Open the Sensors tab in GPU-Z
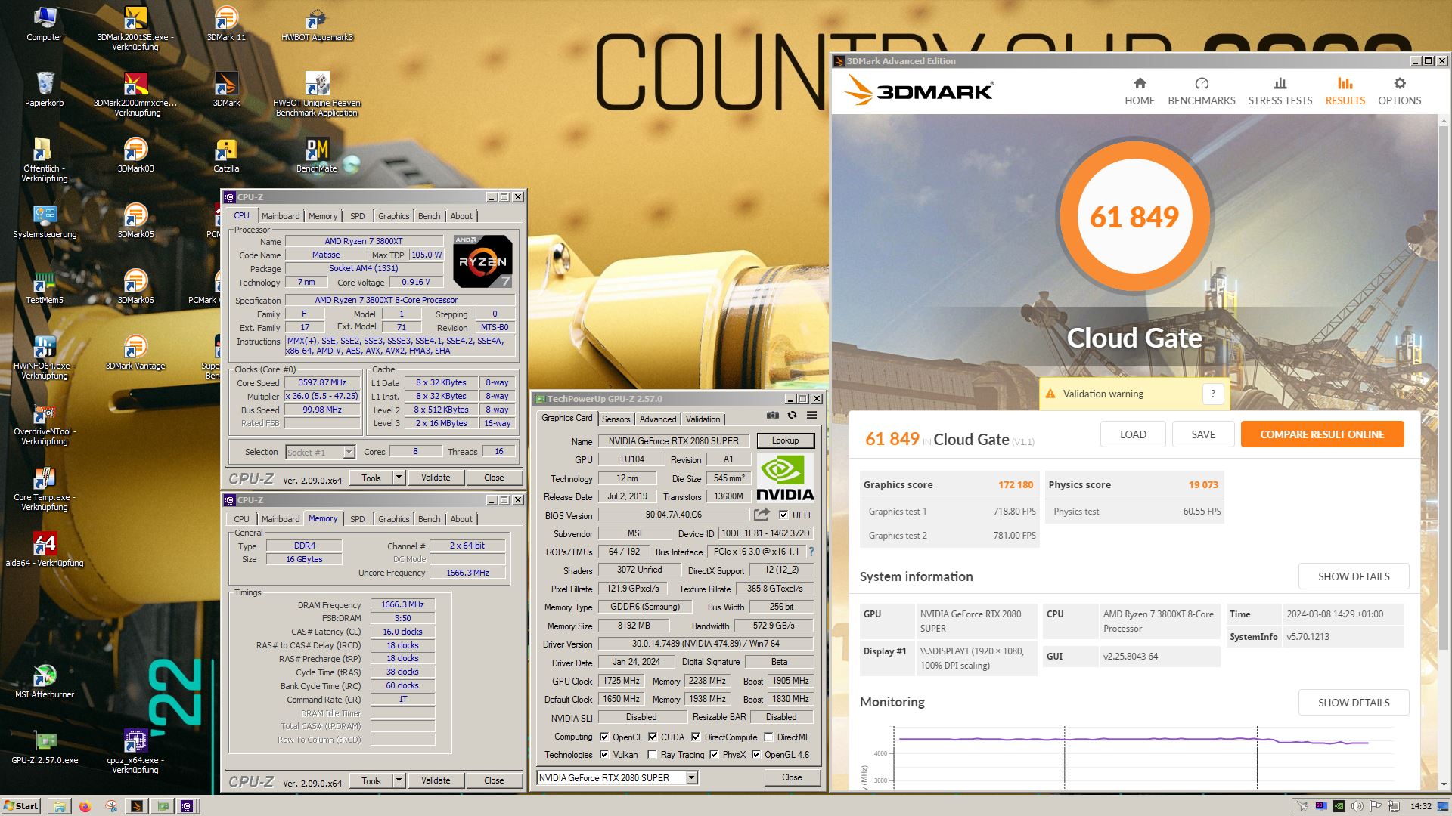This screenshot has width=1452, height=816. [x=616, y=419]
